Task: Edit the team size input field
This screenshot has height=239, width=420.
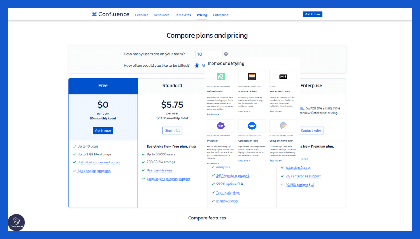Action: [209, 54]
